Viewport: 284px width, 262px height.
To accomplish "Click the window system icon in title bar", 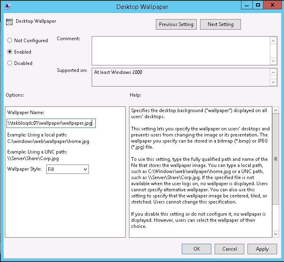I will click(x=8, y=7).
